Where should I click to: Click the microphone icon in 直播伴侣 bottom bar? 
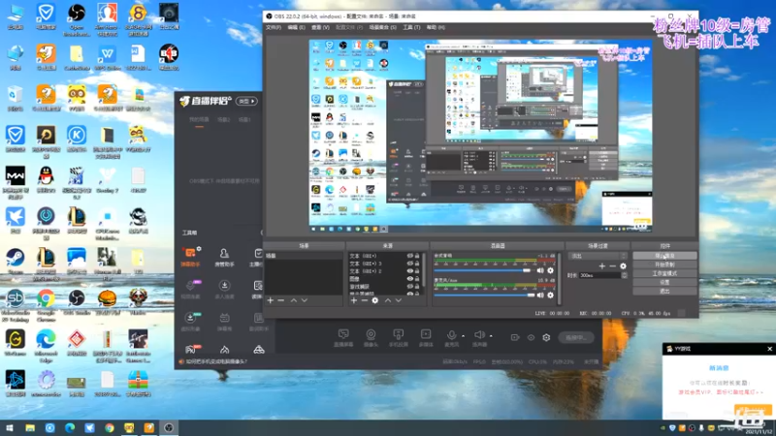coord(451,335)
